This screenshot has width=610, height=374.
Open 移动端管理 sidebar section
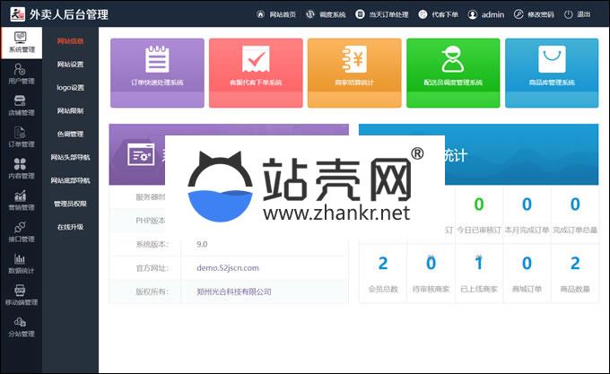pos(21,295)
